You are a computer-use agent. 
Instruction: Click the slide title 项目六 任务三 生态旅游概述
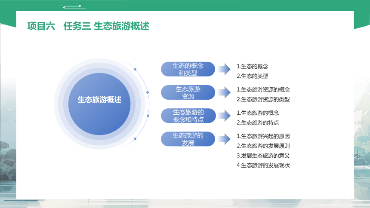(x=88, y=26)
